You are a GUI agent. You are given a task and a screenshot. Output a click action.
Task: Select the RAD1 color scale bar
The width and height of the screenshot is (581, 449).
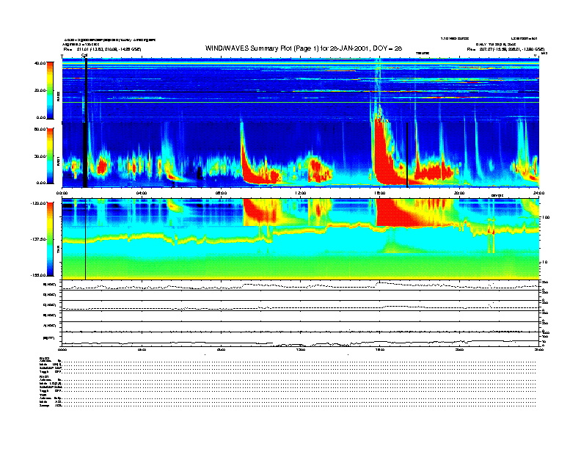50,156
